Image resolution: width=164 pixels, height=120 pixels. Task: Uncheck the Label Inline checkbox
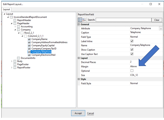coord(132,41)
